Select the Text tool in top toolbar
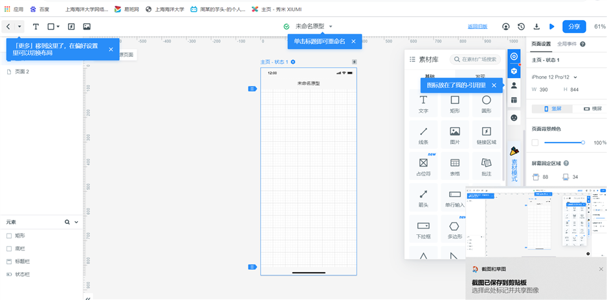Image resolution: width=607 pixels, height=300 pixels. pos(36,26)
